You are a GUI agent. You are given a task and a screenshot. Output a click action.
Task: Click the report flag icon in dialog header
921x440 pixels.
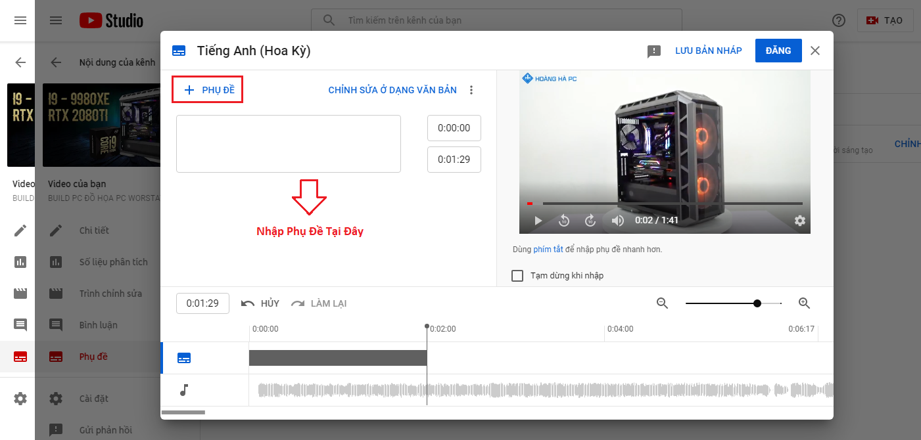coord(653,51)
